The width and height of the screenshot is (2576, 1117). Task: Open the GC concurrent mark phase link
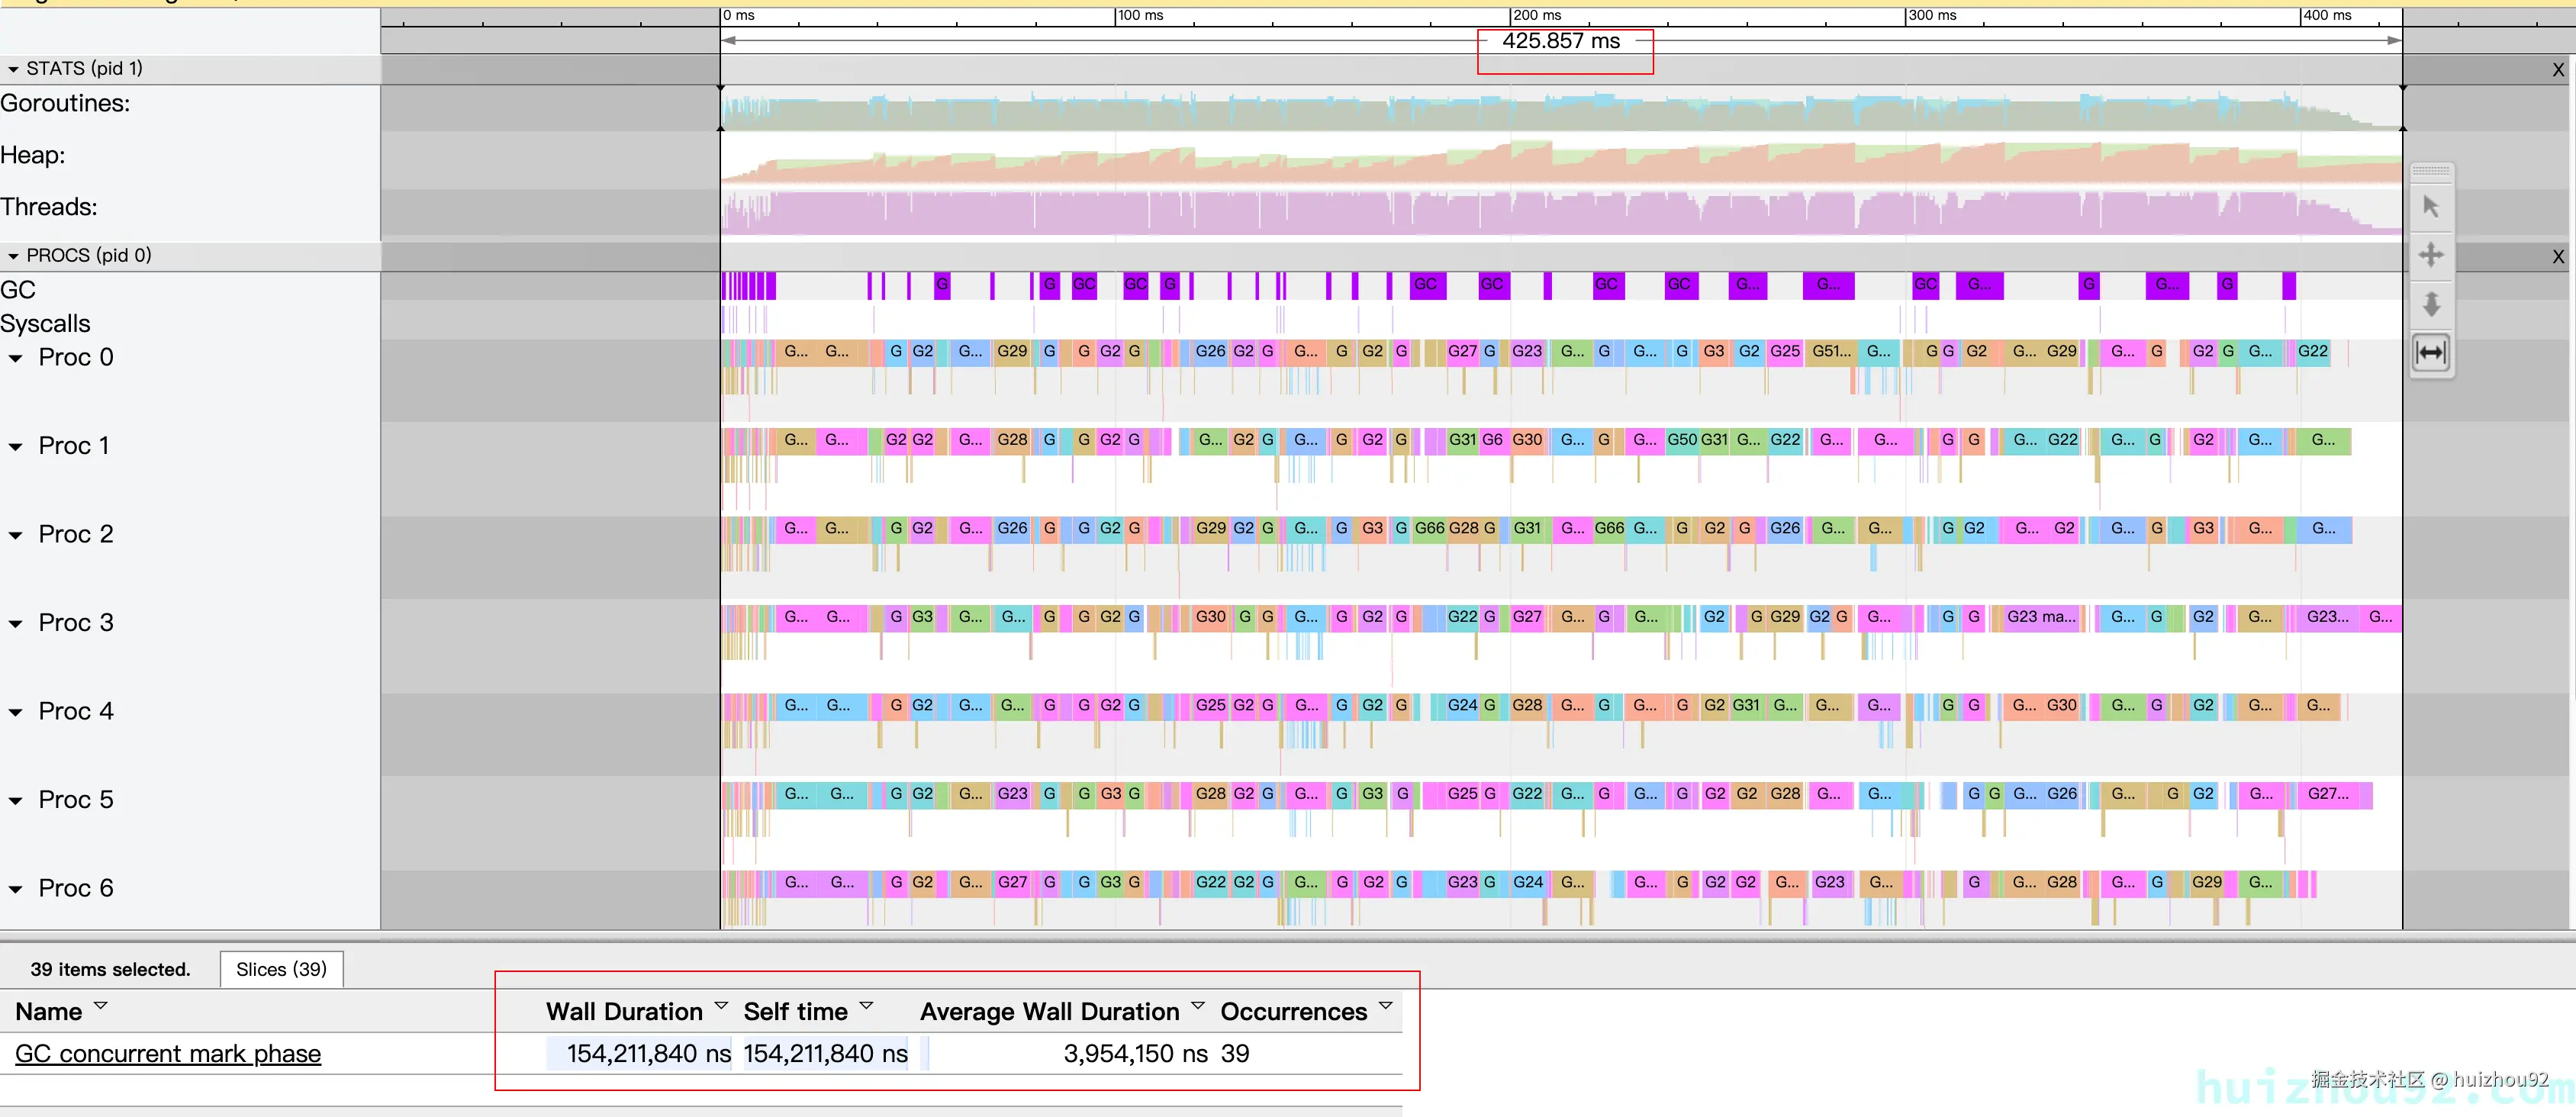(x=168, y=1053)
